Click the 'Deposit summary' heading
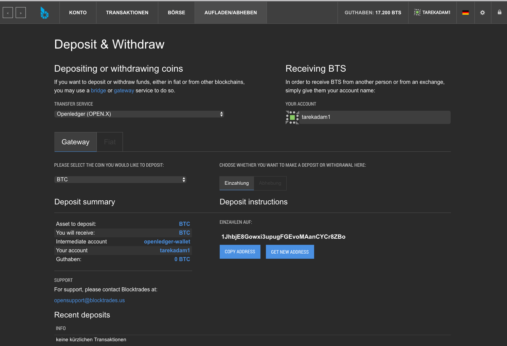The image size is (507, 346). tap(85, 202)
